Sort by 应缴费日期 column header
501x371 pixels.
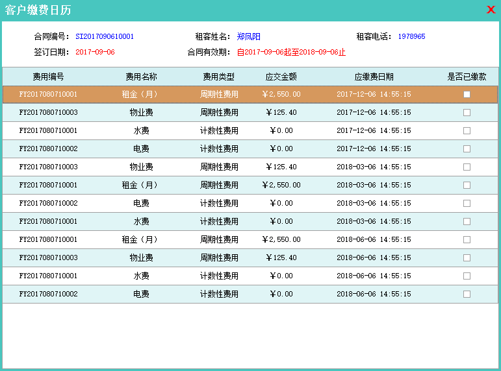pyautogui.click(x=374, y=77)
